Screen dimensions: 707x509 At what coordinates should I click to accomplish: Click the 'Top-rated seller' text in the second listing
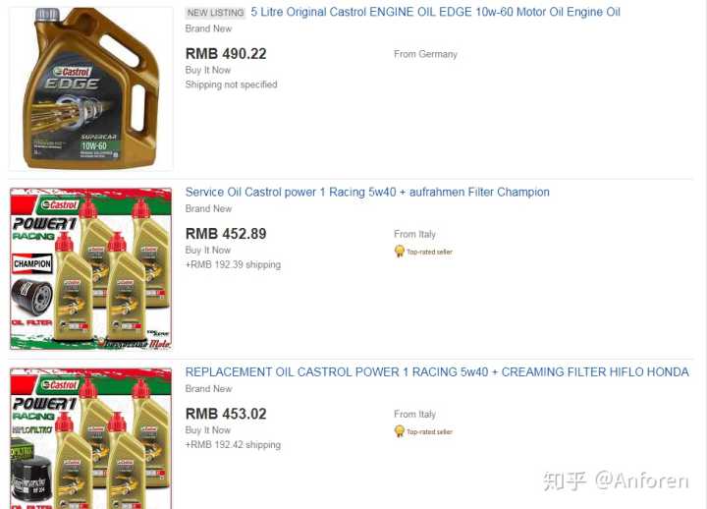pyautogui.click(x=429, y=252)
